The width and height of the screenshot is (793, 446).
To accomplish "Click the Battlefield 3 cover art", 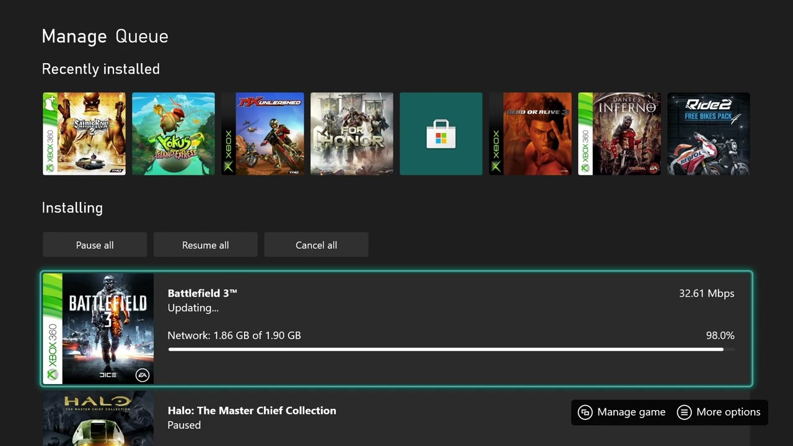I will pos(99,328).
